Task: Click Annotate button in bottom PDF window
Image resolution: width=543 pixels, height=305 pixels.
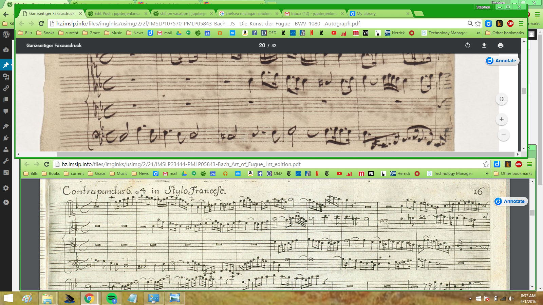Action: point(511,201)
